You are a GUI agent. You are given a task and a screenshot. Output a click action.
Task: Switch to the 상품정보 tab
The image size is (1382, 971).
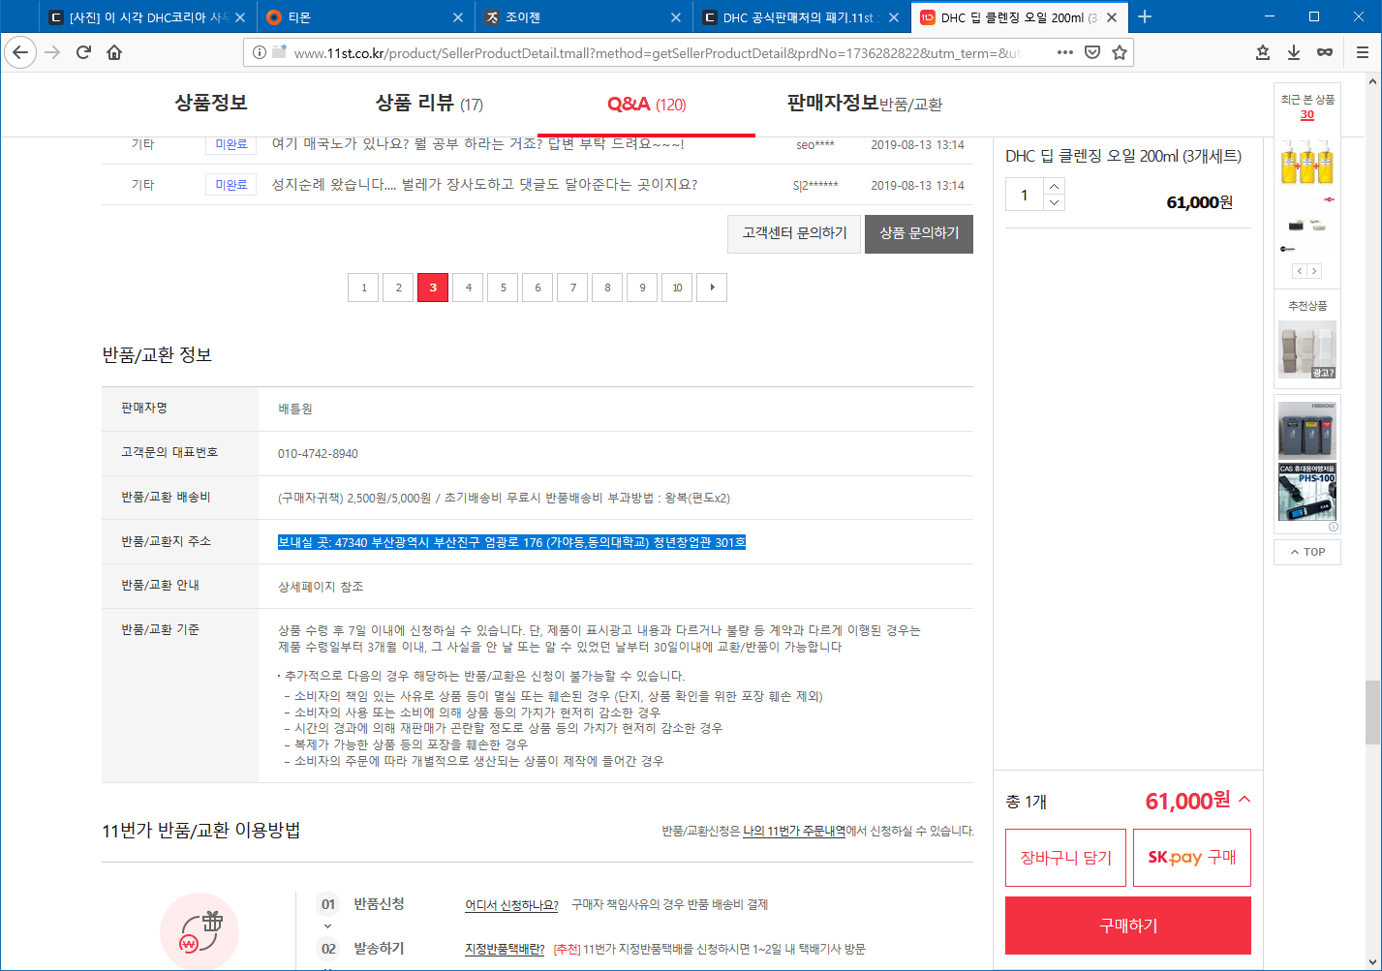pos(210,103)
